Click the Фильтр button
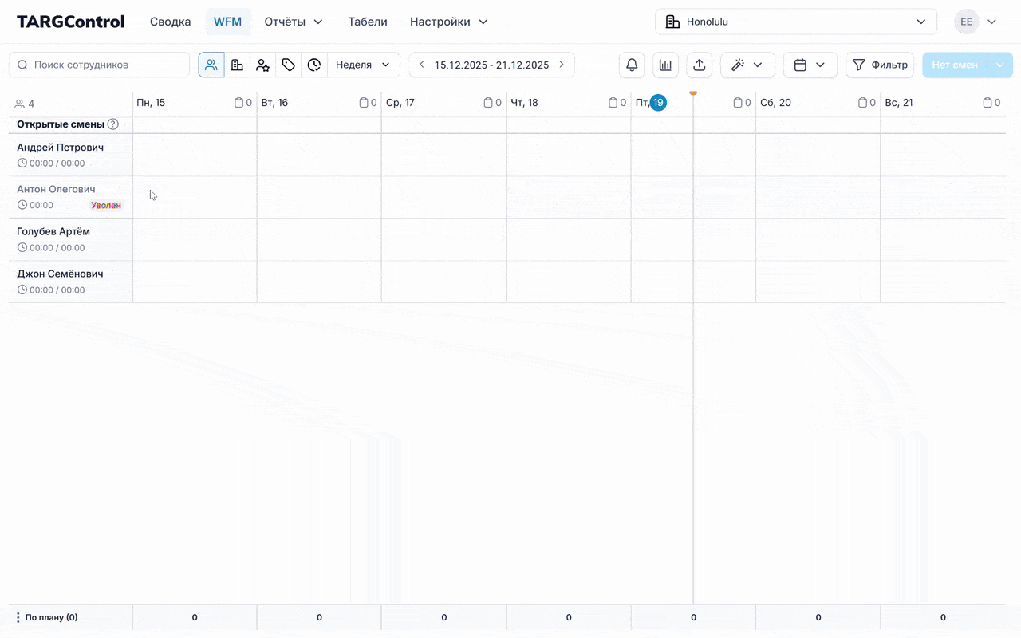1021x638 pixels. coord(880,65)
